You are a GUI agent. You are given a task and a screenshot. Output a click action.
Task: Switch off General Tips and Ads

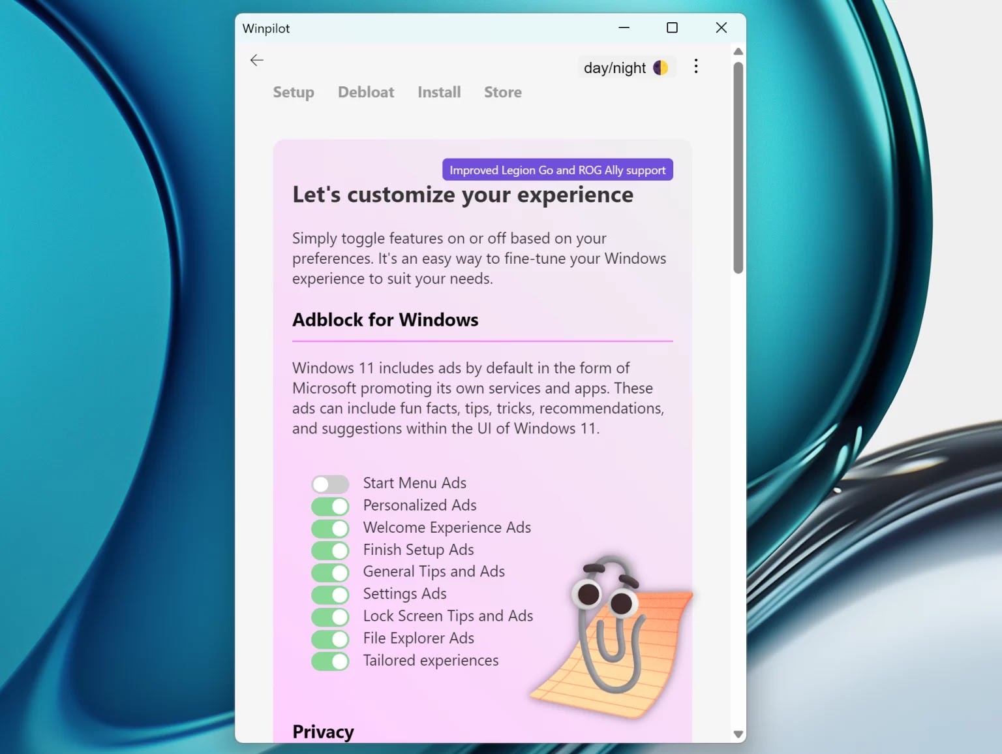tap(330, 573)
